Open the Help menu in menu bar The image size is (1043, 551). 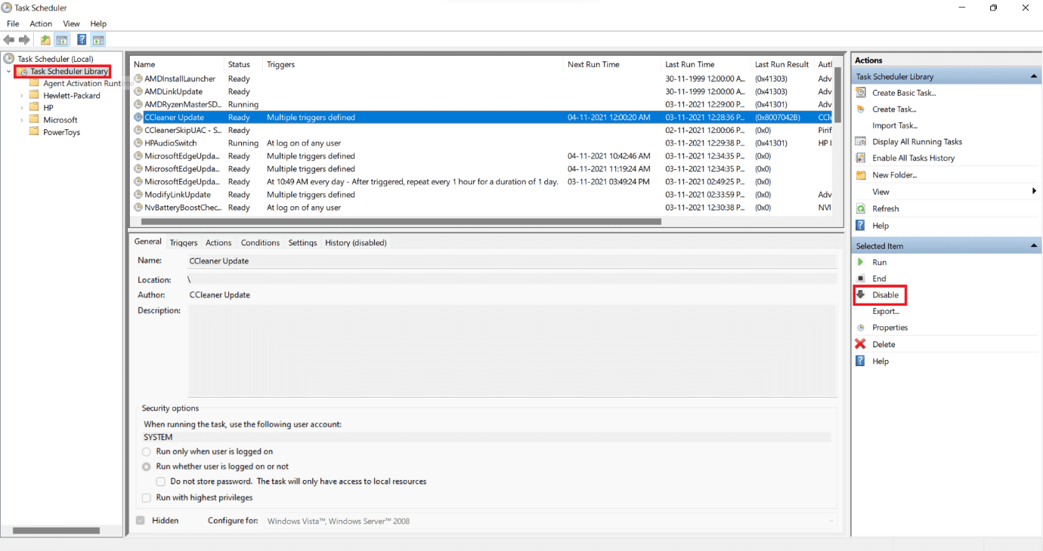[98, 23]
